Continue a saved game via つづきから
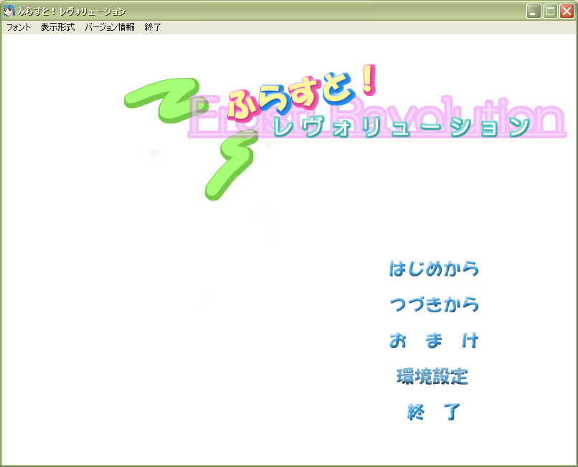This screenshot has width=578, height=467. 433,305
